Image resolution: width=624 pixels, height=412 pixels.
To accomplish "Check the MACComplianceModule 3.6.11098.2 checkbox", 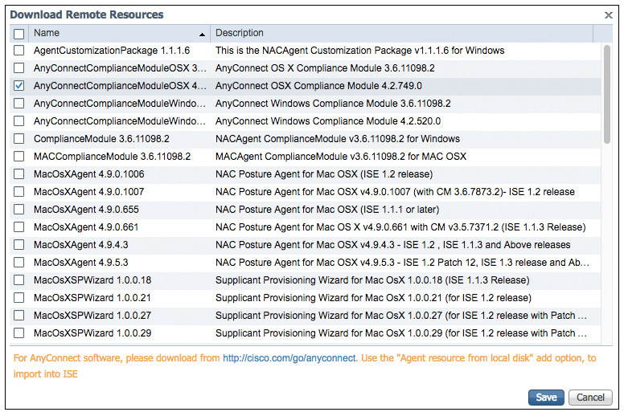I will (x=18, y=157).
